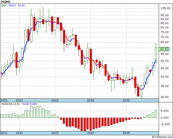
Task: Click the deepest red MACD bar before 2024
Action: coord(85,124)
